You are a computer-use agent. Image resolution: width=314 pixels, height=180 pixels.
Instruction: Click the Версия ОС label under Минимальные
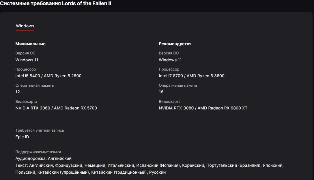point(25,53)
